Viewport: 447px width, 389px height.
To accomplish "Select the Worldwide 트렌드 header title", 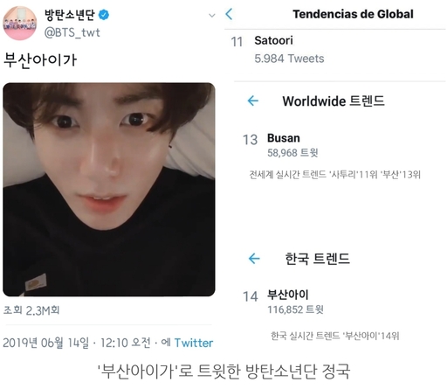I will pos(334,101).
